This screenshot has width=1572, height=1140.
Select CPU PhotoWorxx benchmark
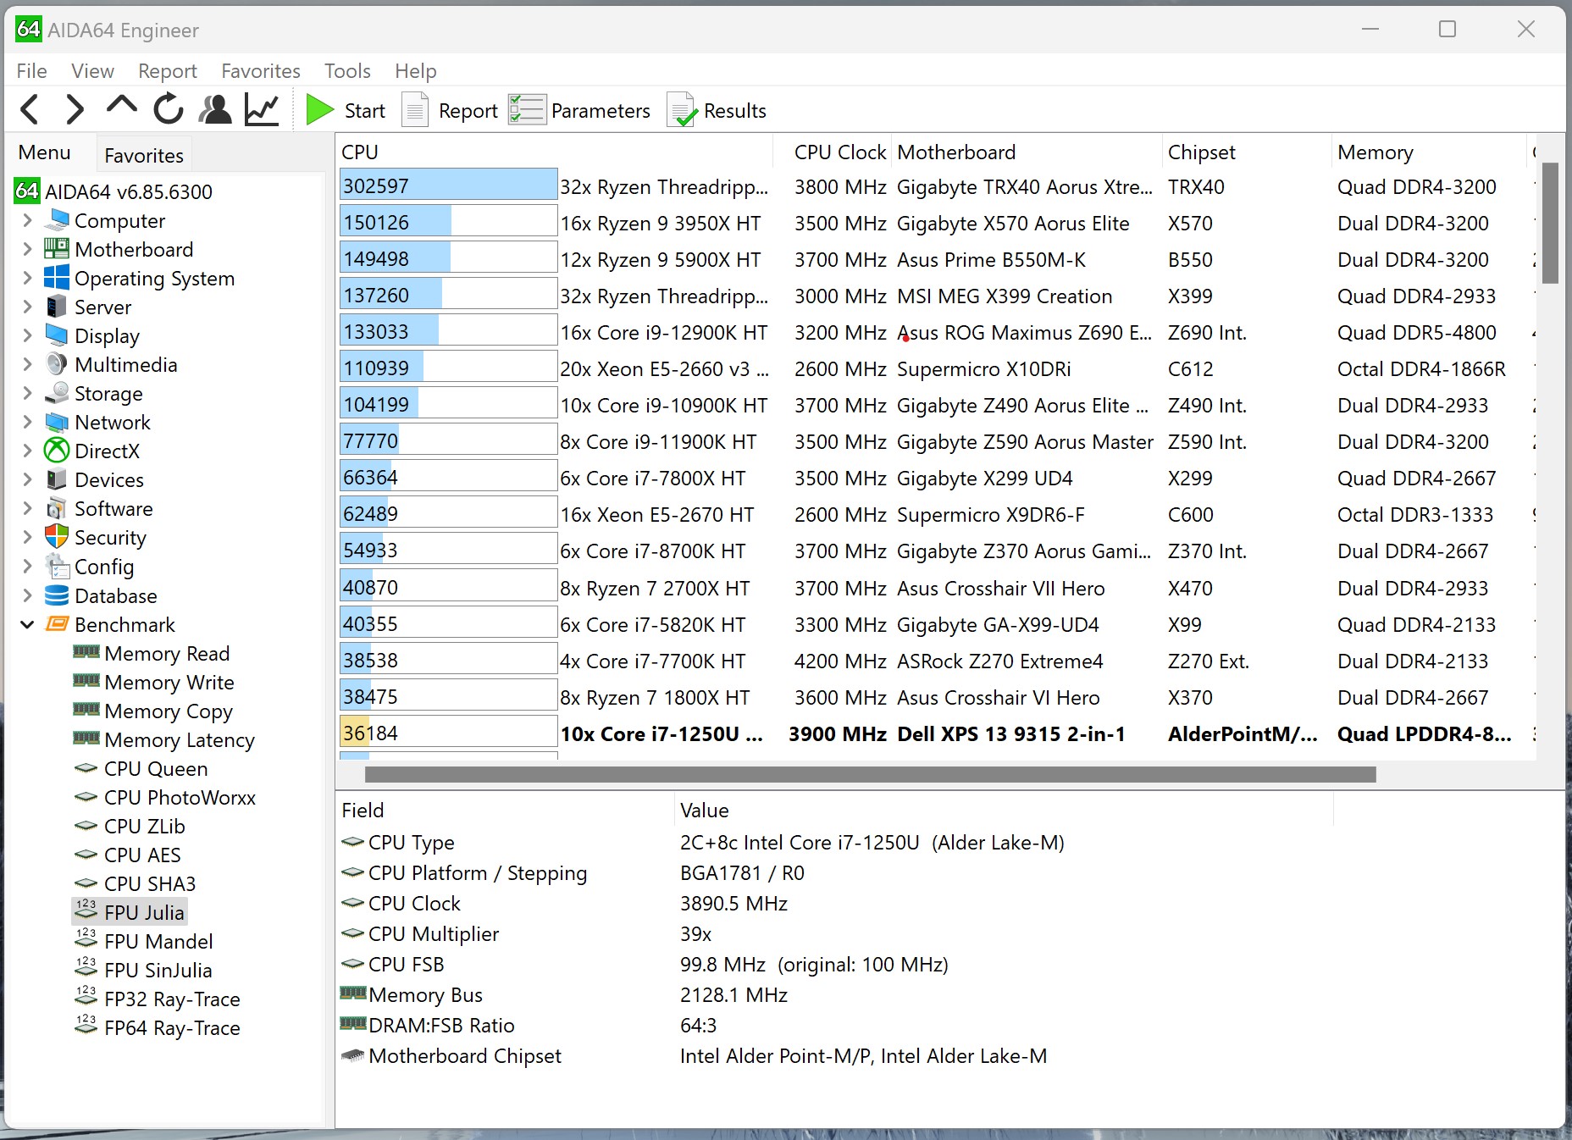pos(180,797)
